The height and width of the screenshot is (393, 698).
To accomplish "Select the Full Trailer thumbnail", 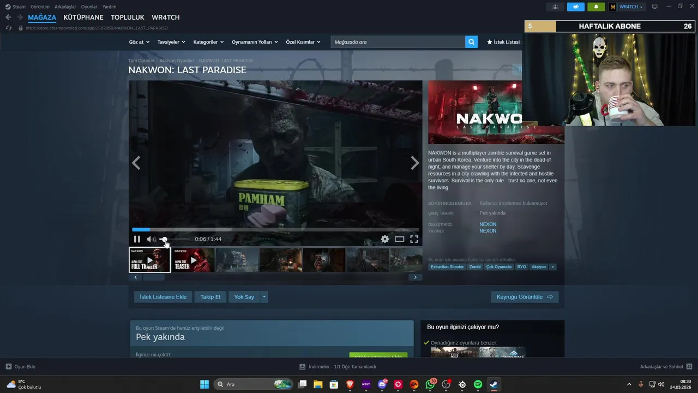I will (149, 260).
